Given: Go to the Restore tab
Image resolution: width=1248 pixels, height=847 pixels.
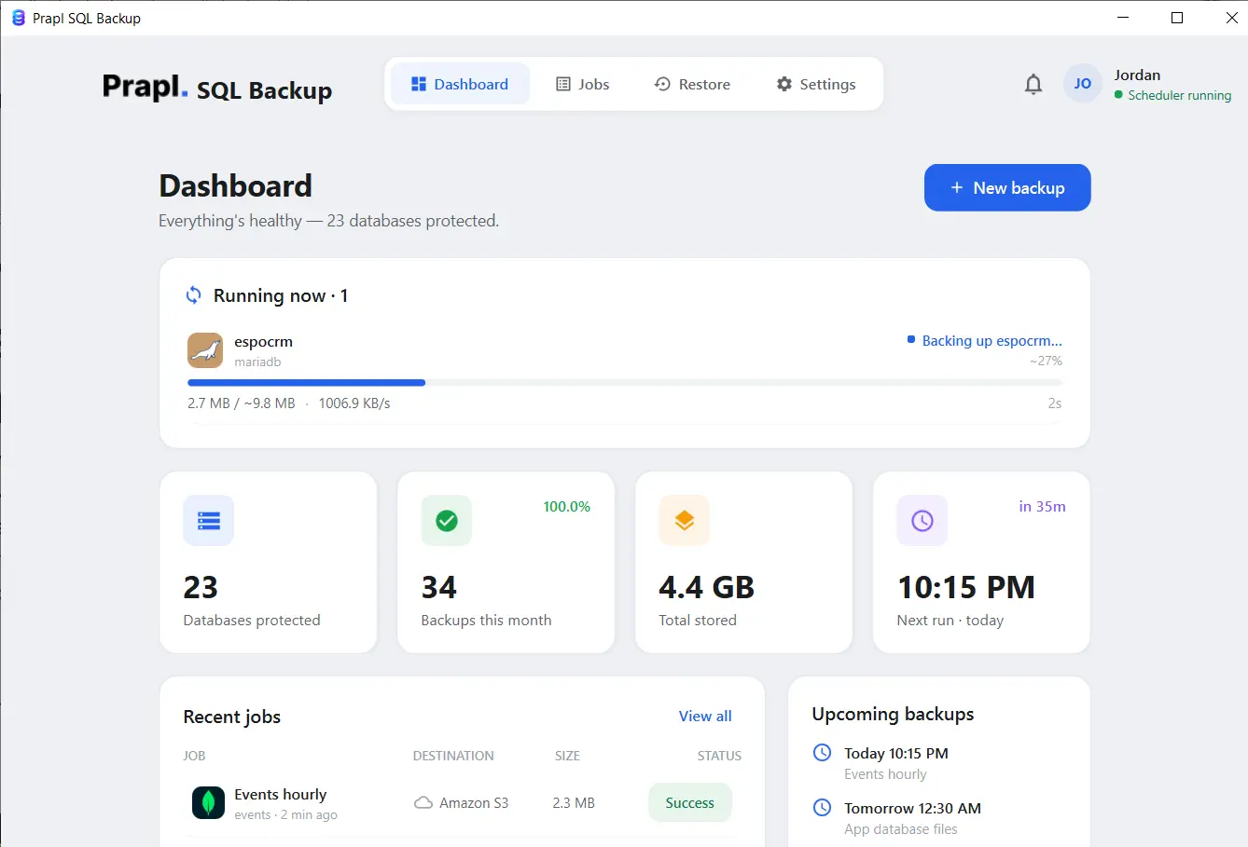Looking at the screenshot, I should tap(692, 84).
